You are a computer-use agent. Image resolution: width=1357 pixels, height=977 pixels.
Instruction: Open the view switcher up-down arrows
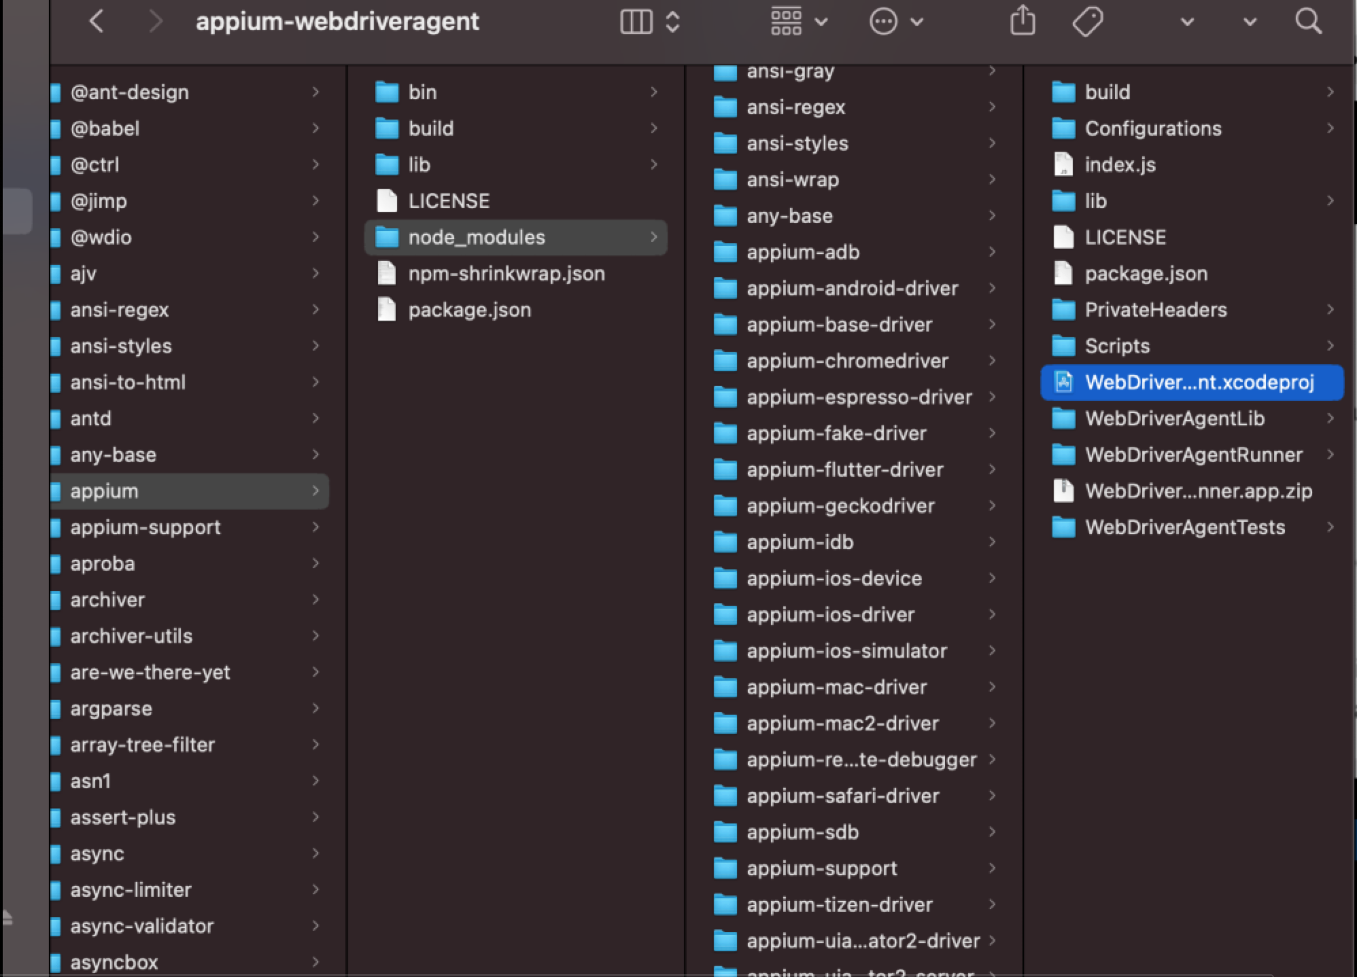click(672, 22)
